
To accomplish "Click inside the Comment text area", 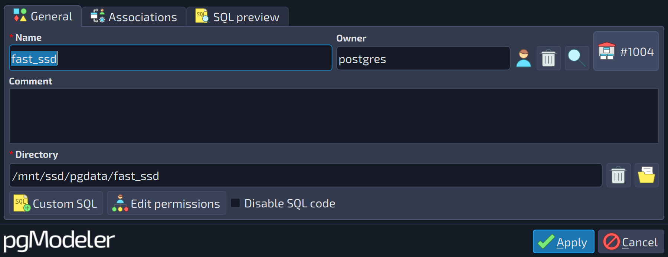I will (x=334, y=116).
